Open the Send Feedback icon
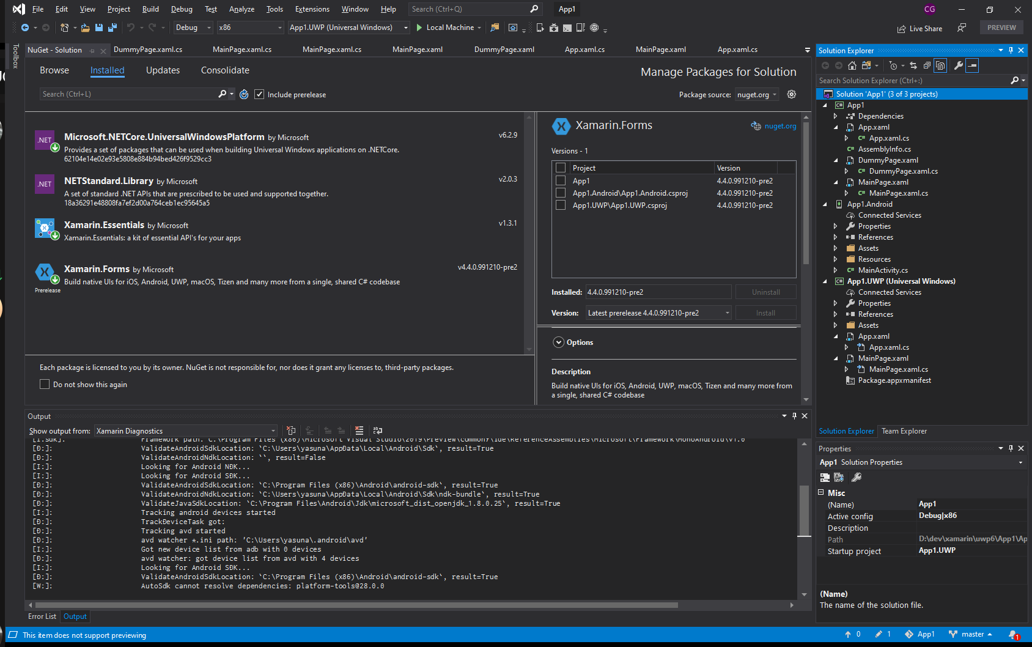The width and height of the screenshot is (1032, 647). (x=962, y=28)
